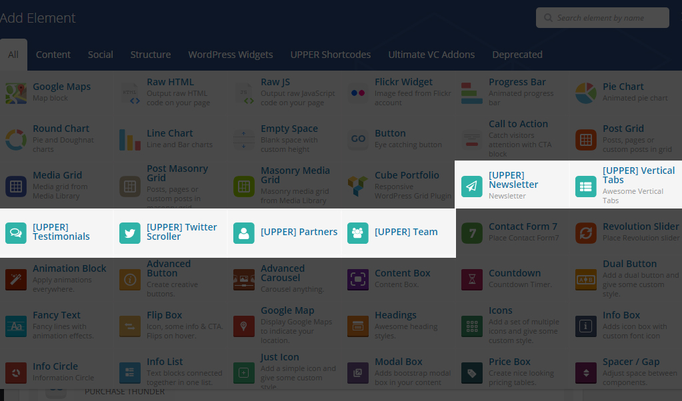Click the [UPPER] Testimonials speech bubble icon

(16, 232)
